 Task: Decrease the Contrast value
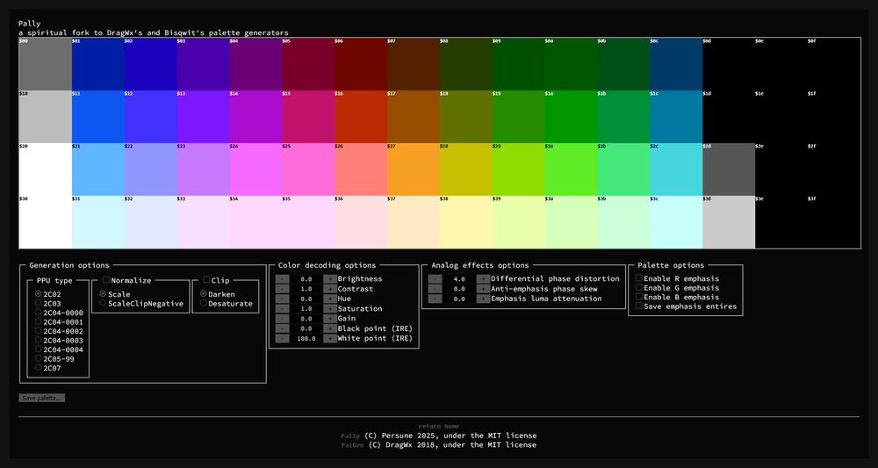(283, 289)
